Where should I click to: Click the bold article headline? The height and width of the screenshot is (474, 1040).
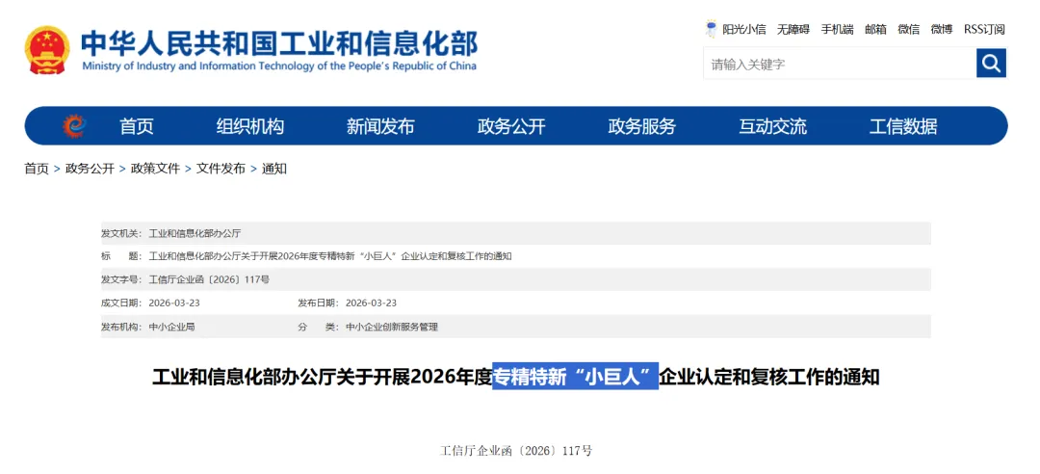[x=515, y=377]
